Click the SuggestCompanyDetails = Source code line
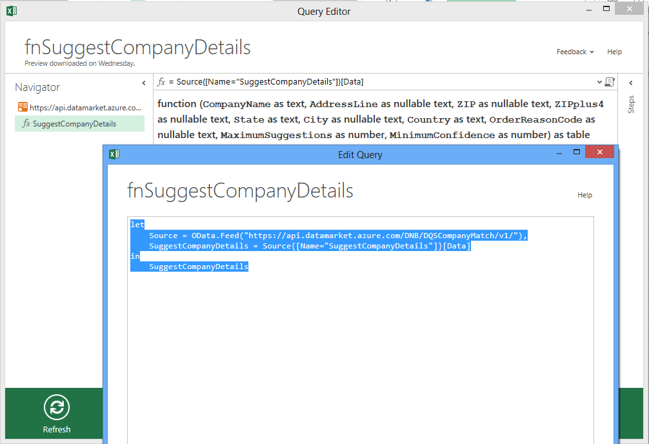 [310, 246]
